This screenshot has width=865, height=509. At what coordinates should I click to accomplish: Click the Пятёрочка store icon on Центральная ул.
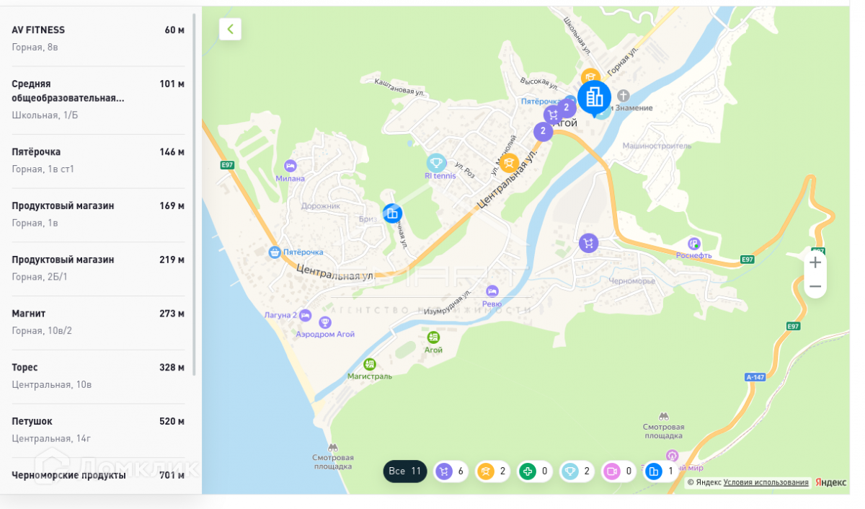[274, 252]
